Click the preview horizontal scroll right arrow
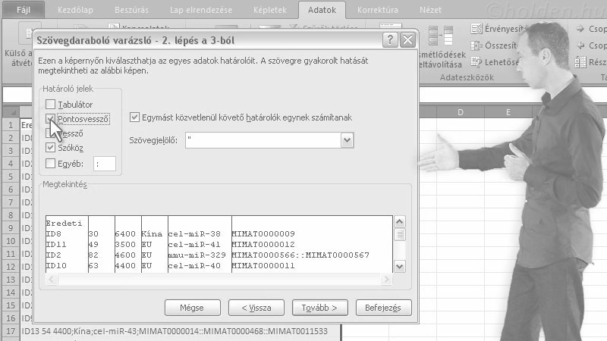 [x=386, y=279]
